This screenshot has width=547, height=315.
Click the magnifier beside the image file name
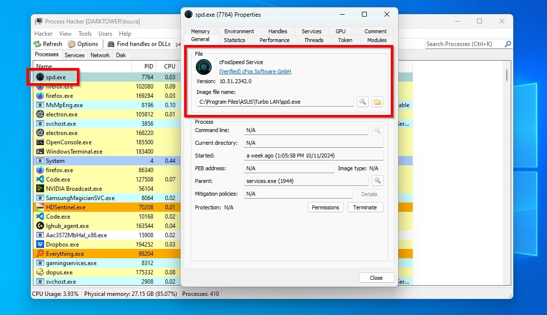pyautogui.click(x=362, y=102)
